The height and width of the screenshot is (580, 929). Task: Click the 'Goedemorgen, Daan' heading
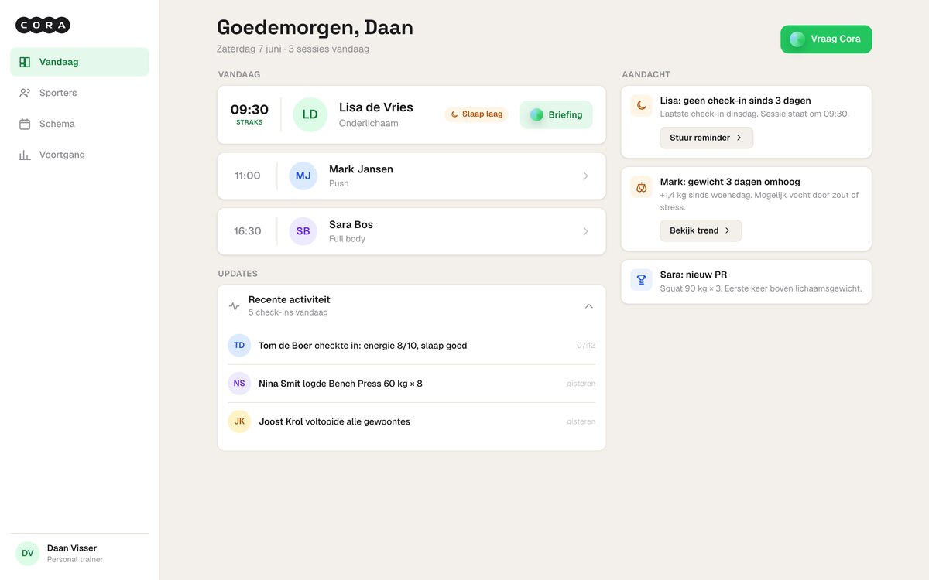tap(315, 28)
